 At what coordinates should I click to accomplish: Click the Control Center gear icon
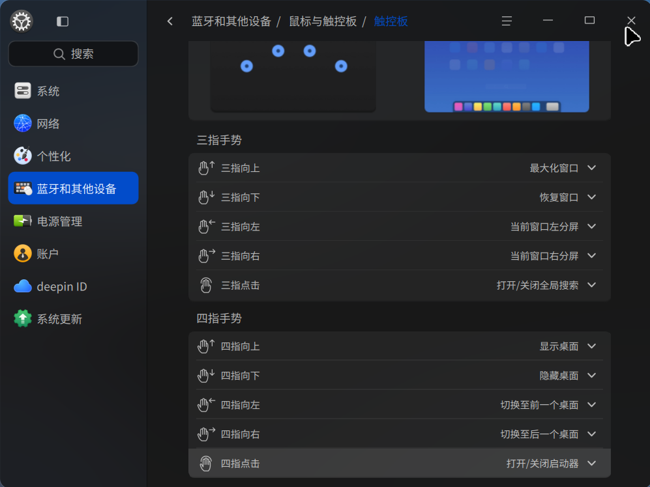(22, 21)
